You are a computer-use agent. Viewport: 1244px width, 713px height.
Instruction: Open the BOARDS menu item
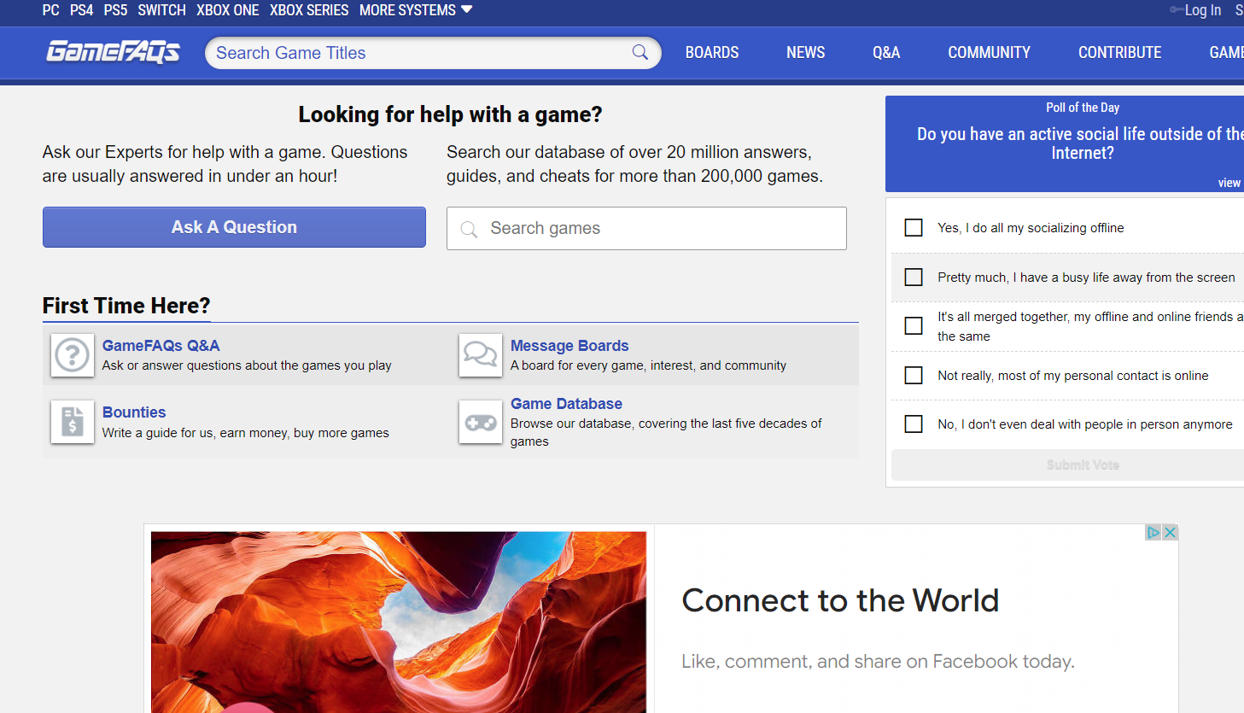(712, 53)
